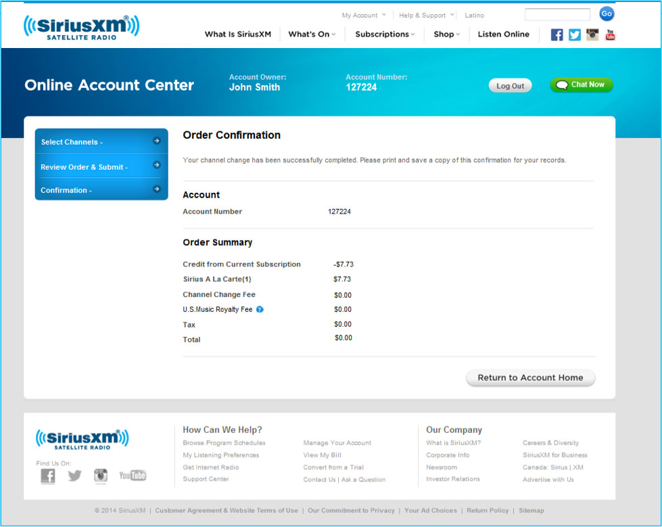Open the Sitemap link
This screenshot has height=527, width=662.
[531, 511]
